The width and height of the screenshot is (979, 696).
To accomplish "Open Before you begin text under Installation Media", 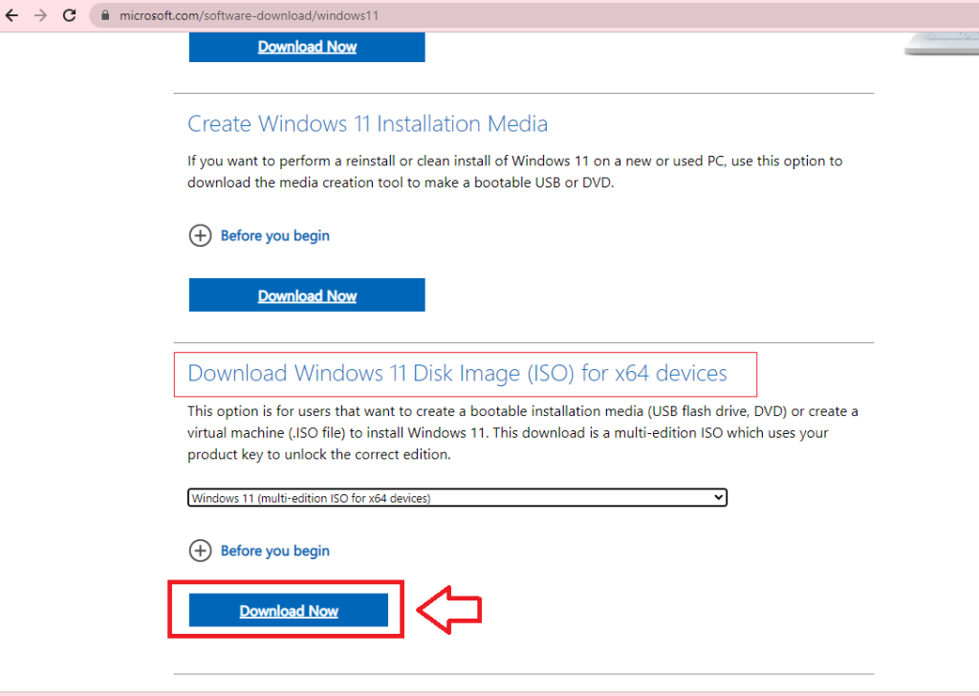I will (274, 236).
